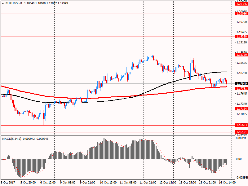Click the 6 Oct 12:00 time label
Viewport: 248px width, 186px height.
point(48,182)
